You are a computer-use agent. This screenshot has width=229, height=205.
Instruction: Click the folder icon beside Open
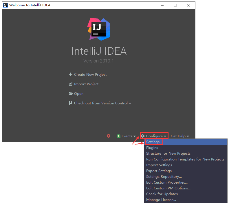tap(71, 93)
